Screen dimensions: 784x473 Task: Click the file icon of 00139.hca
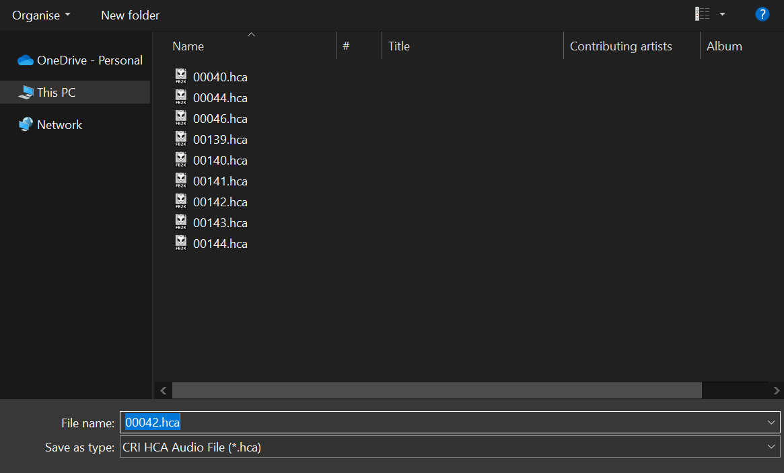click(x=180, y=139)
